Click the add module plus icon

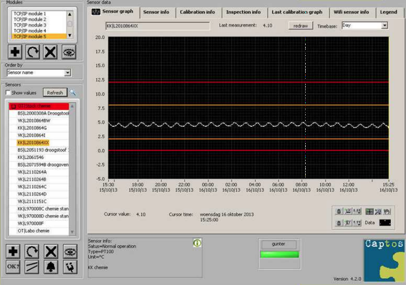coord(15,52)
